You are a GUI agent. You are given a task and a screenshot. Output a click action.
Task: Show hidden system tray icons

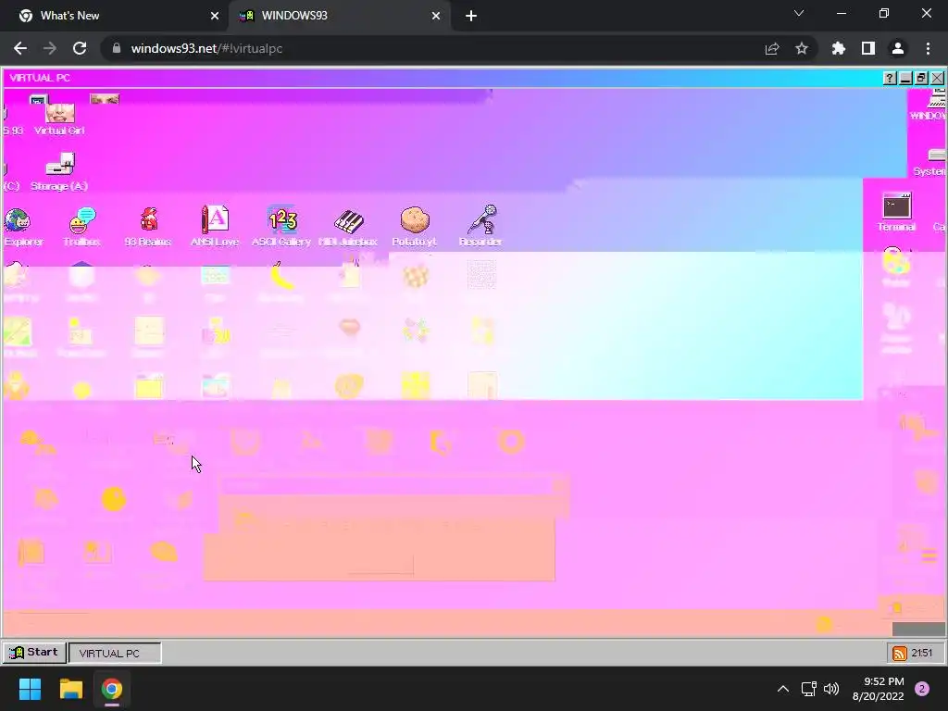click(x=783, y=689)
